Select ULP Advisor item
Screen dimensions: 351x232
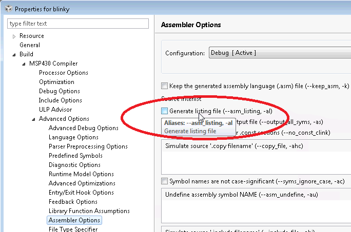[x=55, y=110]
